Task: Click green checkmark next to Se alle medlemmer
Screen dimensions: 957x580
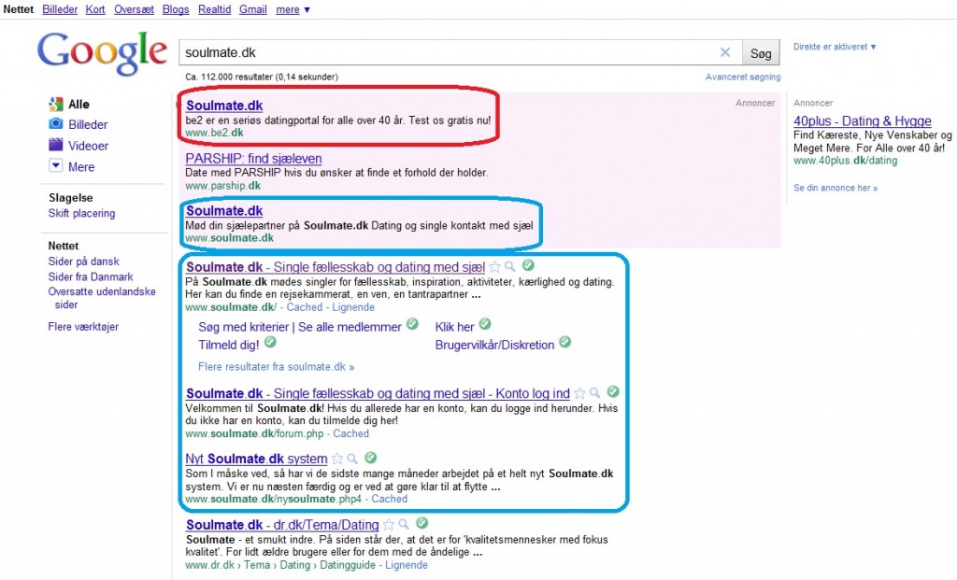Action: pyautogui.click(x=412, y=324)
